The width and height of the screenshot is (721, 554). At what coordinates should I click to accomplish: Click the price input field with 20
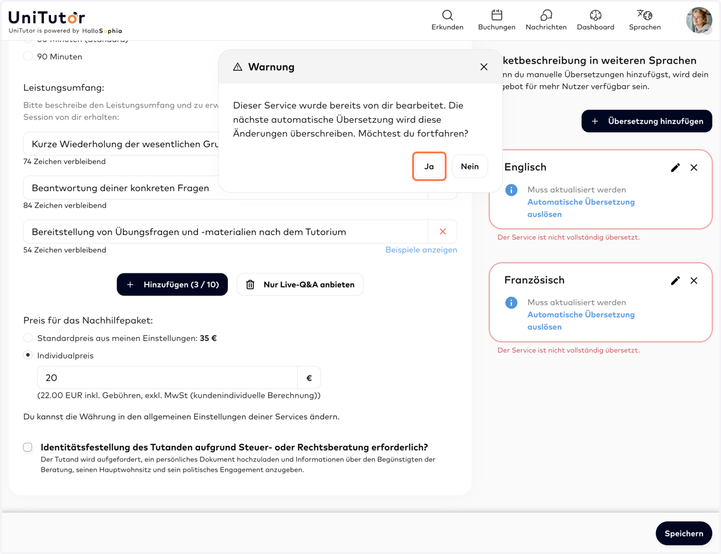coord(167,378)
